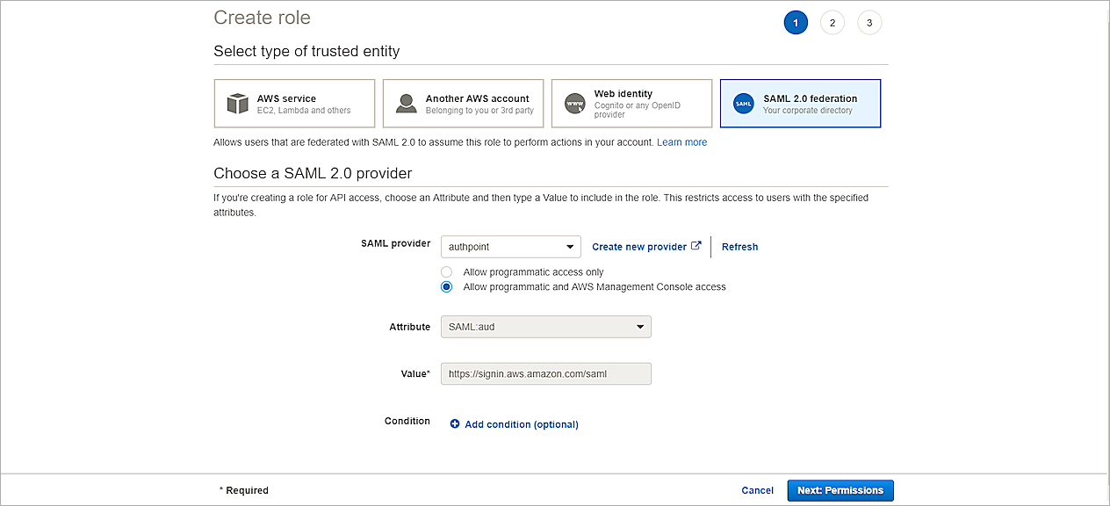Choose programmatic and AWS Management Console access
Screen dimensions: 1110x506
(x=447, y=287)
